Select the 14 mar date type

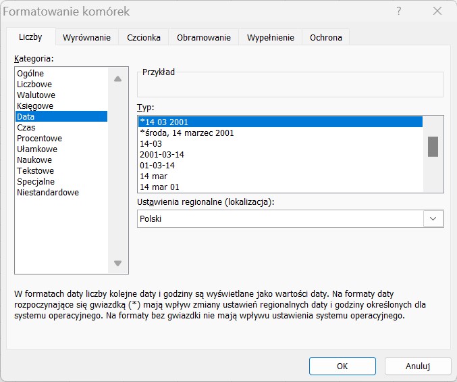280,176
